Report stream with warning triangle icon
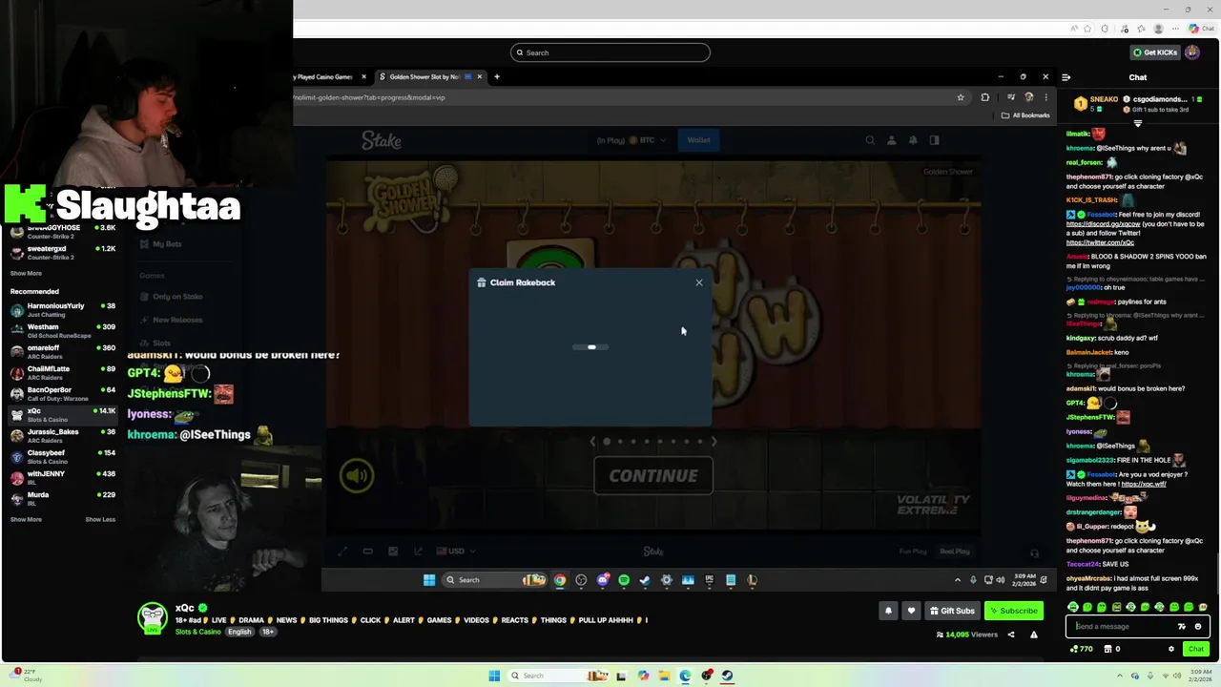 point(1034,635)
